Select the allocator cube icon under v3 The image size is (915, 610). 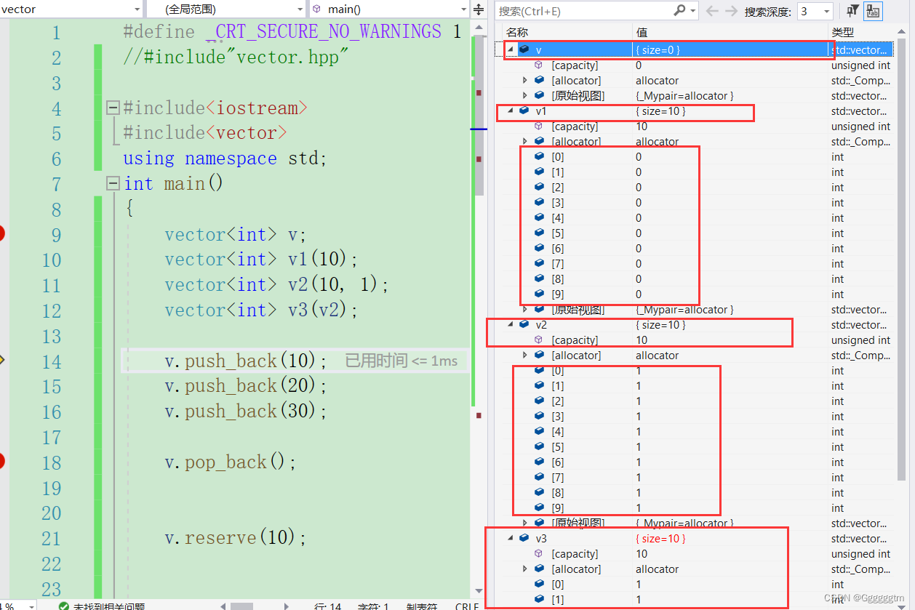[x=538, y=569]
